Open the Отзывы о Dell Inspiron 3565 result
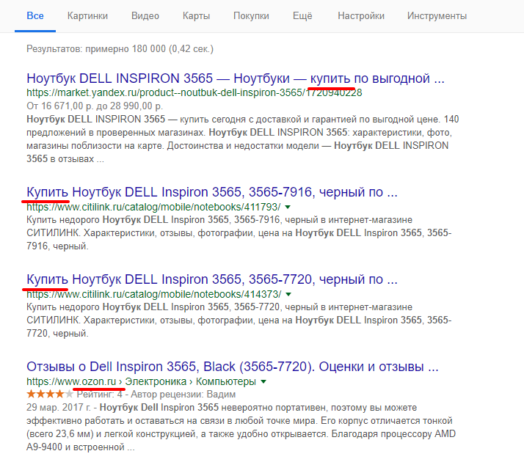 point(232,366)
